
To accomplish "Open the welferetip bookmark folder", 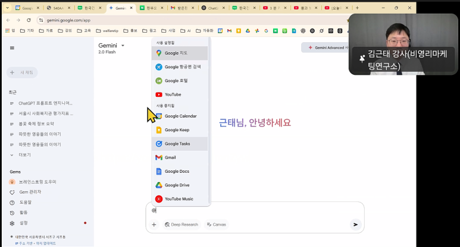I will 107,30.
